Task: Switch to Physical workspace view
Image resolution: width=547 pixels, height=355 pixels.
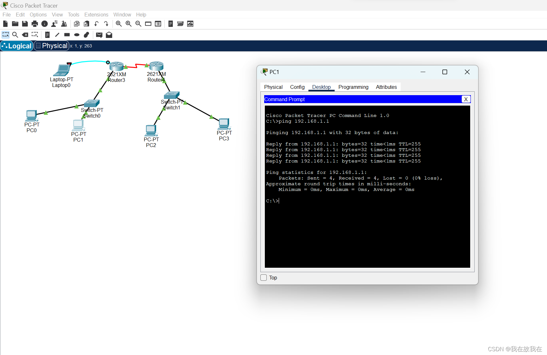Action: click(52, 46)
